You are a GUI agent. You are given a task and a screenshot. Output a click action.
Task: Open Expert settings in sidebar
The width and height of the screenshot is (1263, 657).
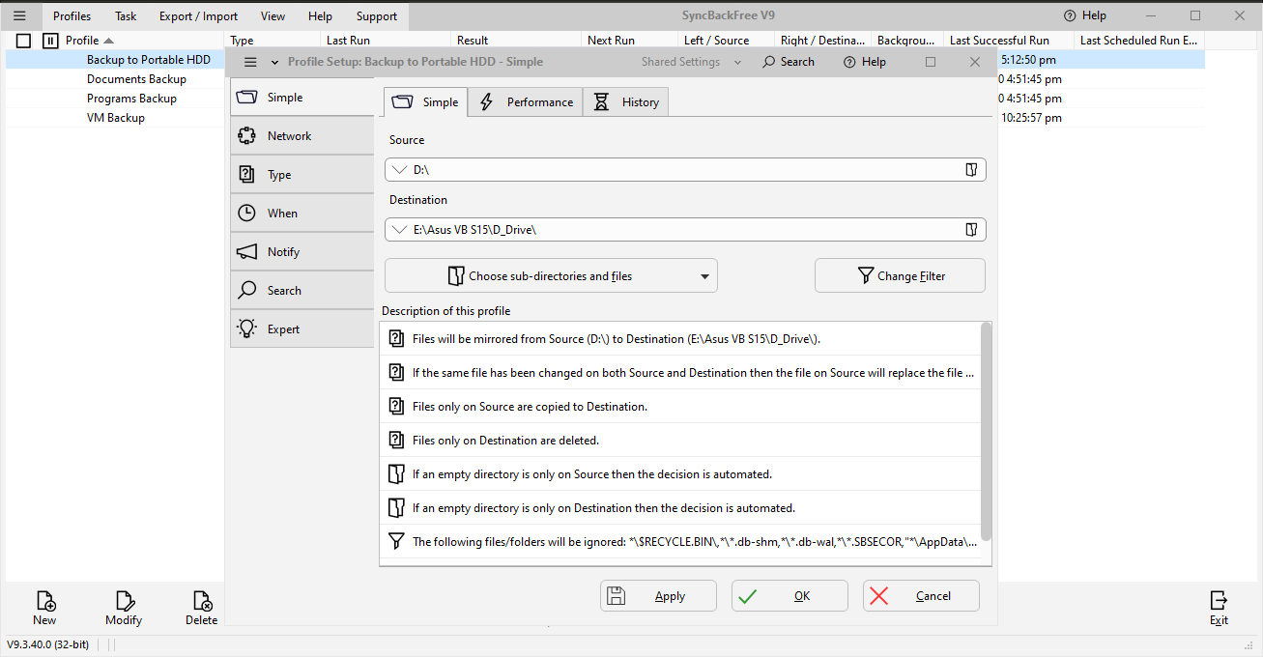click(x=302, y=329)
